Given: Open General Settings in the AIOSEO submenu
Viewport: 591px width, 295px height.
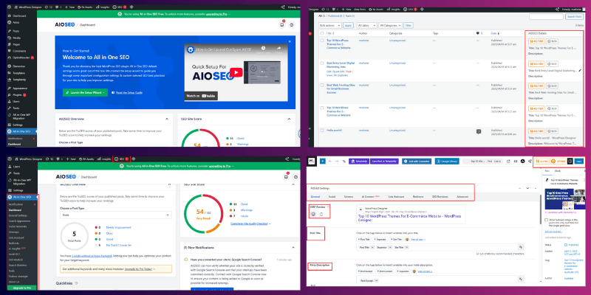Looking at the screenshot, I should [18, 215].
